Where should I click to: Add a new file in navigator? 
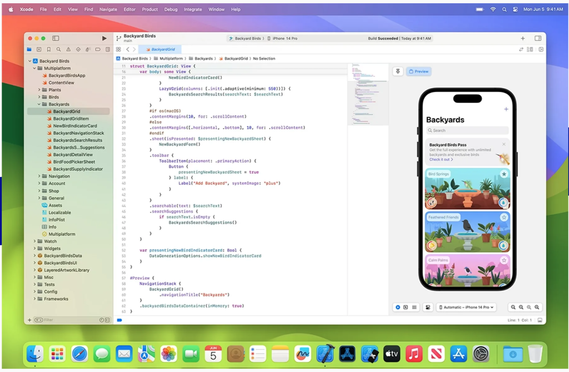[x=29, y=320]
